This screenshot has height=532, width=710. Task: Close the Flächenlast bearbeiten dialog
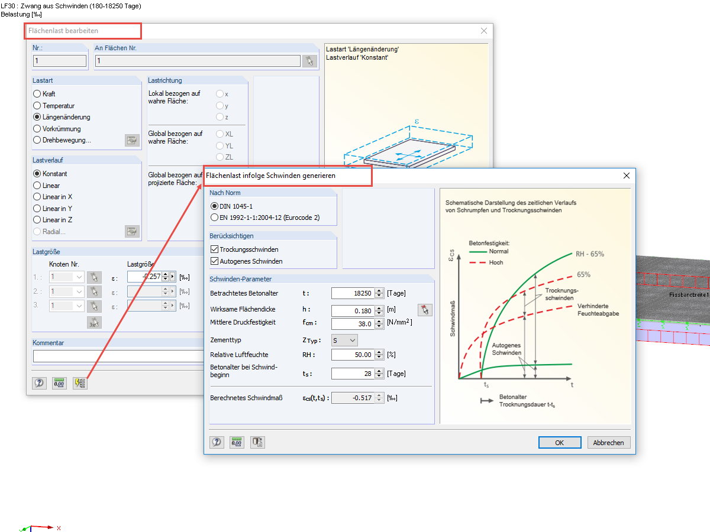pyautogui.click(x=484, y=31)
